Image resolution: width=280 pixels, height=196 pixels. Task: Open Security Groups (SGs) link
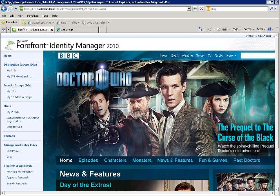18,85
